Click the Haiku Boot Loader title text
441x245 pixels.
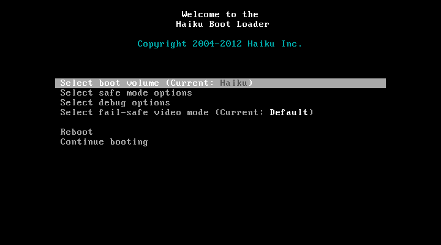[x=222, y=24]
